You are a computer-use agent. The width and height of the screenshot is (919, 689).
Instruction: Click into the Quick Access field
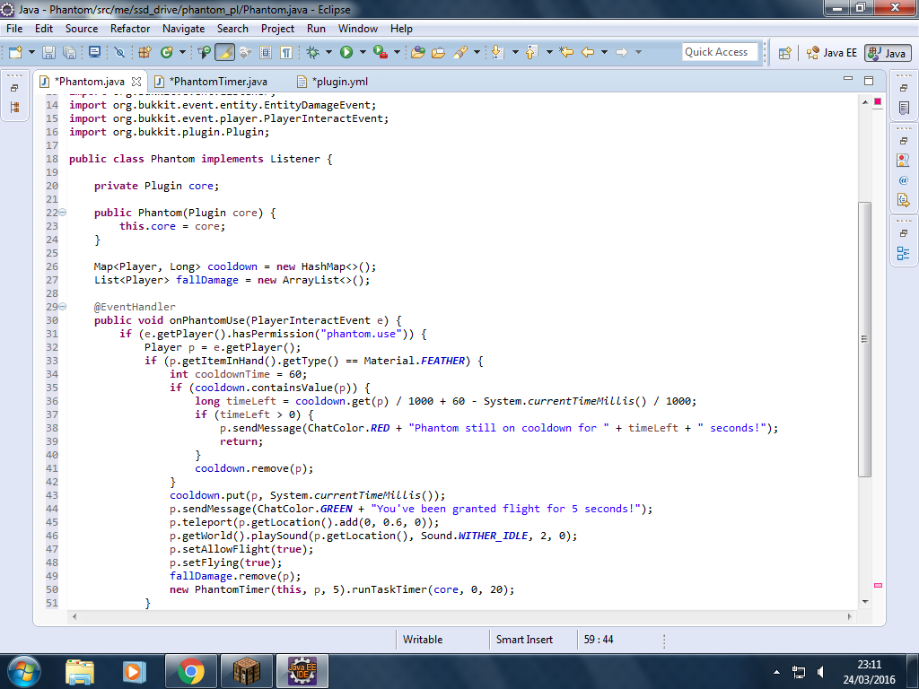pos(720,52)
